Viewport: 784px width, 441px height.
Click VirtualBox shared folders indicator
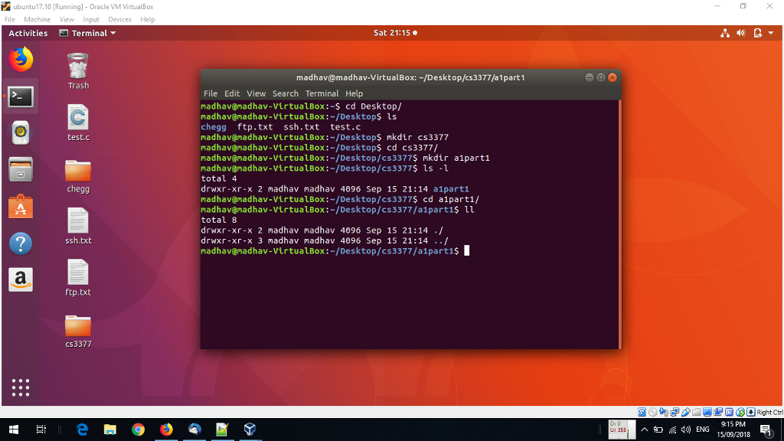click(x=697, y=412)
